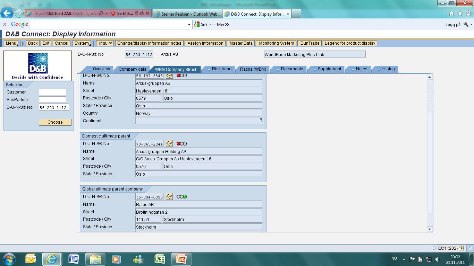
Task: Open Legend for product display
Action: click(x=350, y=43)
